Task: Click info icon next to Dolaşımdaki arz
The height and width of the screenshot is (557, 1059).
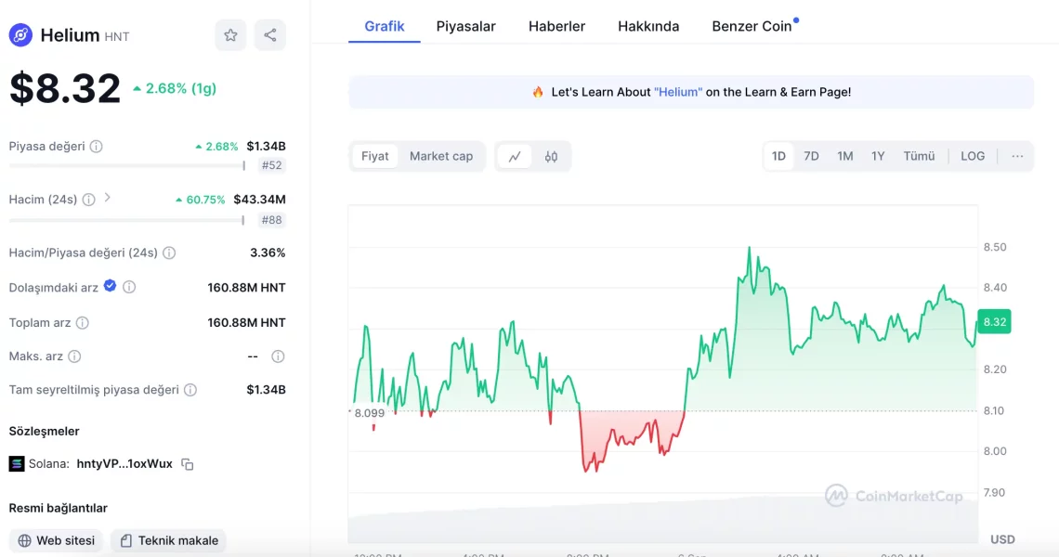Action: tap(129, 288)
